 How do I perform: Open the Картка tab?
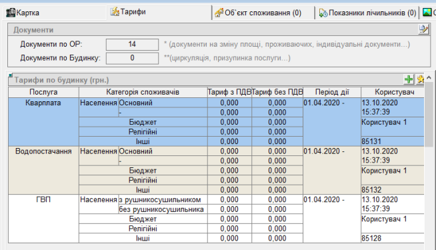pos(55,13)
